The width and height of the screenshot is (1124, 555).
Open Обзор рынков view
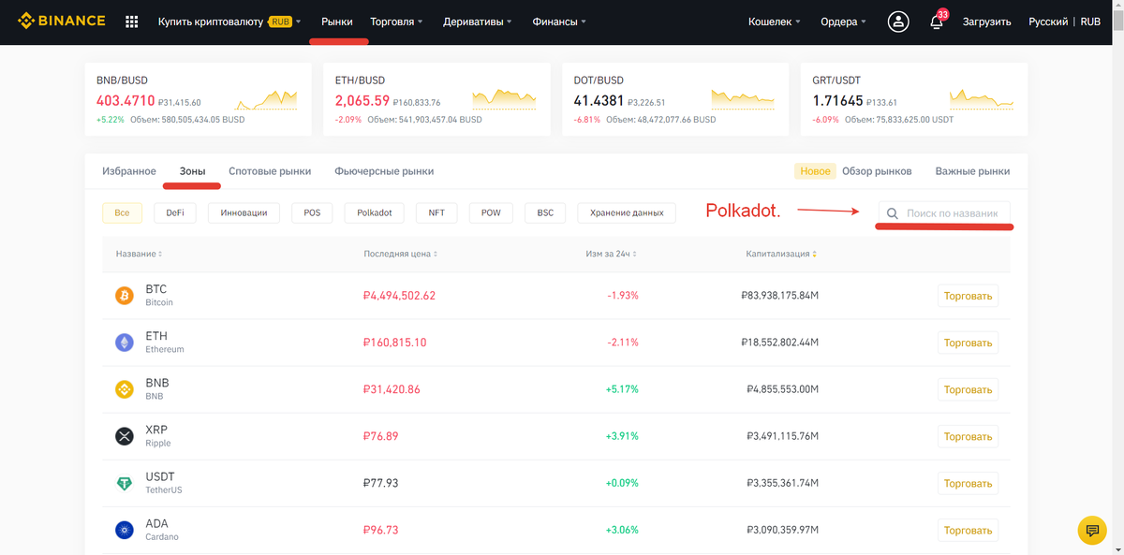point(877,171)
